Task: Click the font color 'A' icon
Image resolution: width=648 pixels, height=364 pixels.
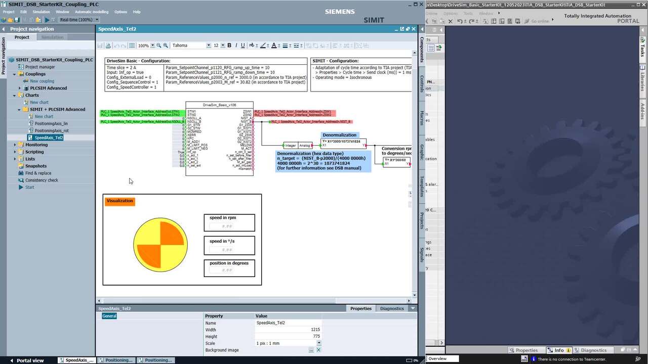Action: tap(274, 45)
